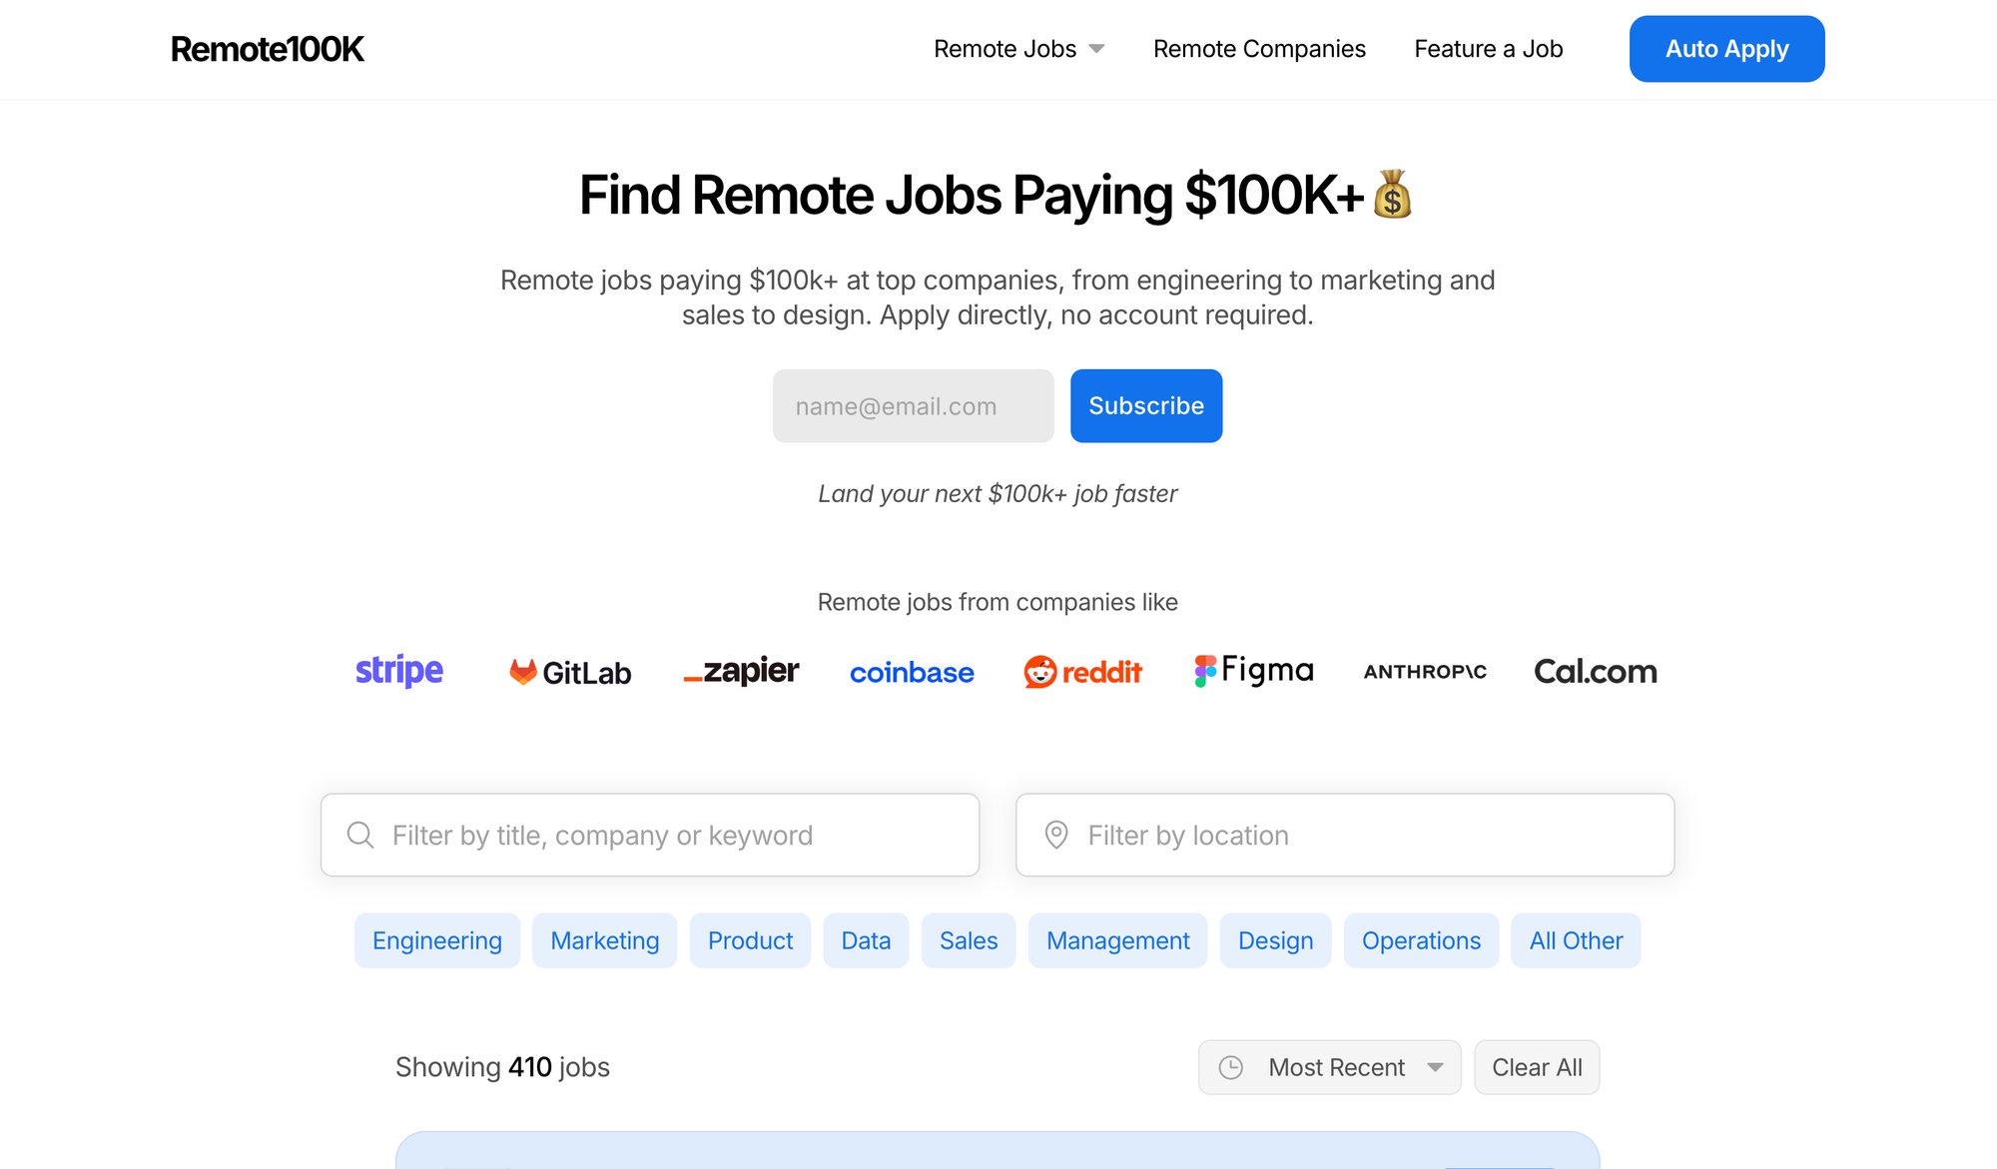Expand the All Other category filter
The width and height of the screenshot is (1997, 1169).
point(1576,939)
